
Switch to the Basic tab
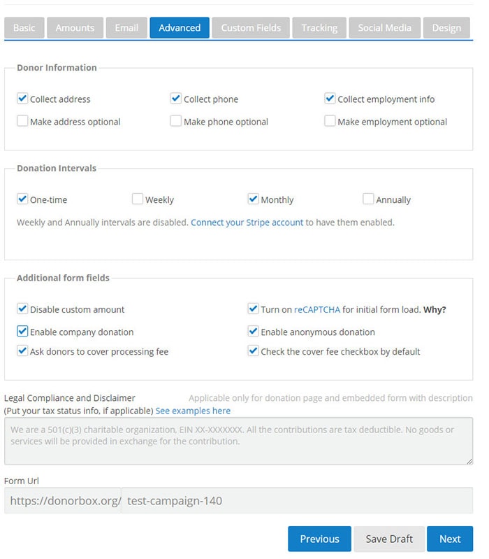click(x=24, y=28)
